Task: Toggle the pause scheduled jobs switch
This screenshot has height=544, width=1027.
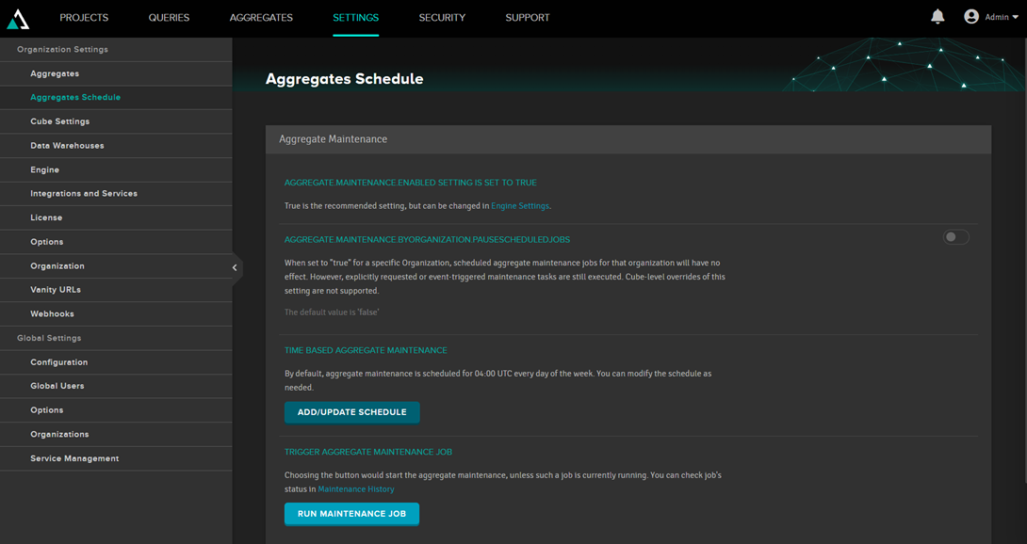Action: pyautogui.click(x=955, y=237)
